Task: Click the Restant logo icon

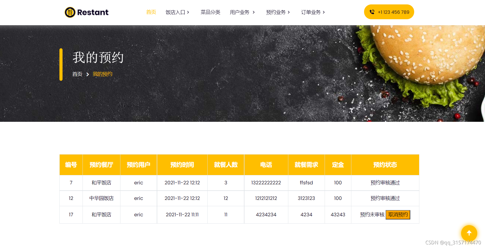Action: (70, 12)
